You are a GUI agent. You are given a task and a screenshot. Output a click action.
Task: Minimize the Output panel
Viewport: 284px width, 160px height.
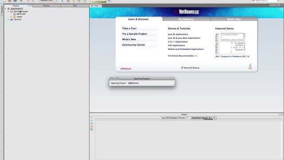tap(280, 115)
